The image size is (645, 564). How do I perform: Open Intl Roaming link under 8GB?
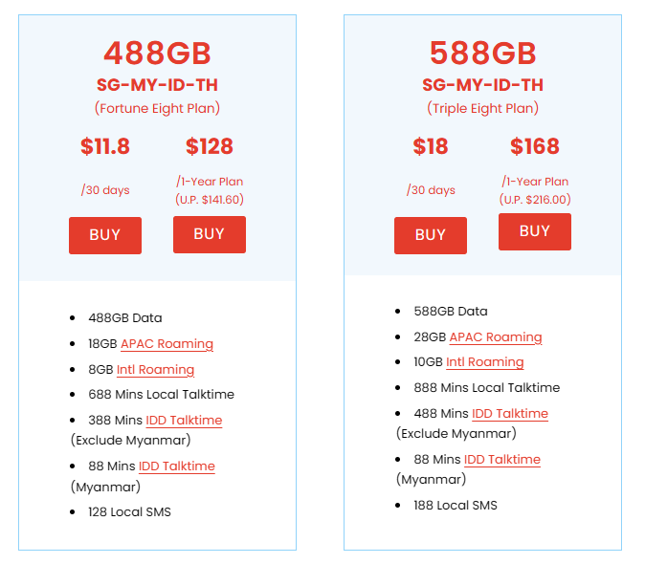point(155,369)
